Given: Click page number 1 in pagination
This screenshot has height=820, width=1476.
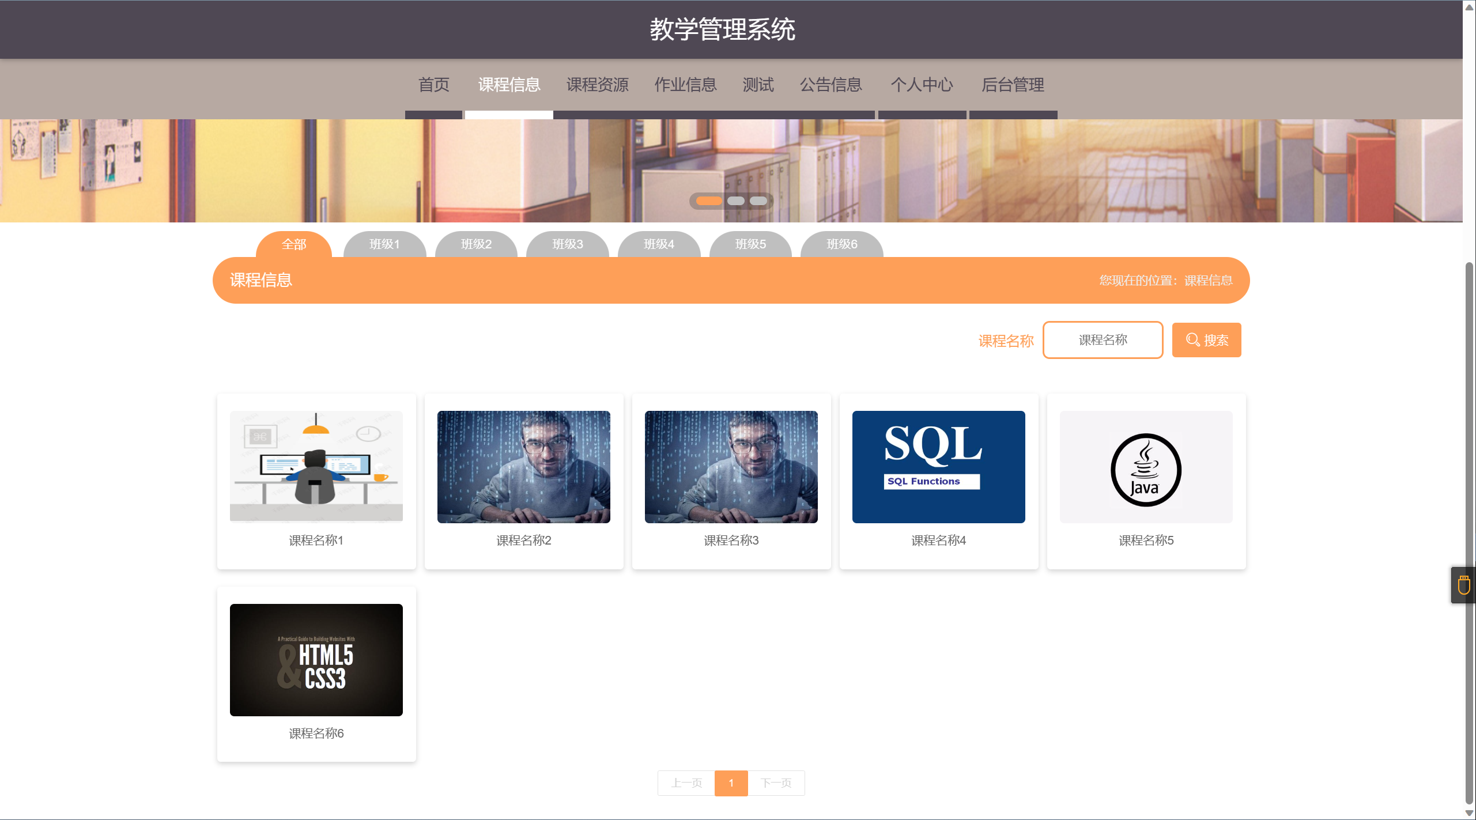Looking at the screenshot, I should (x=731, y=783).
